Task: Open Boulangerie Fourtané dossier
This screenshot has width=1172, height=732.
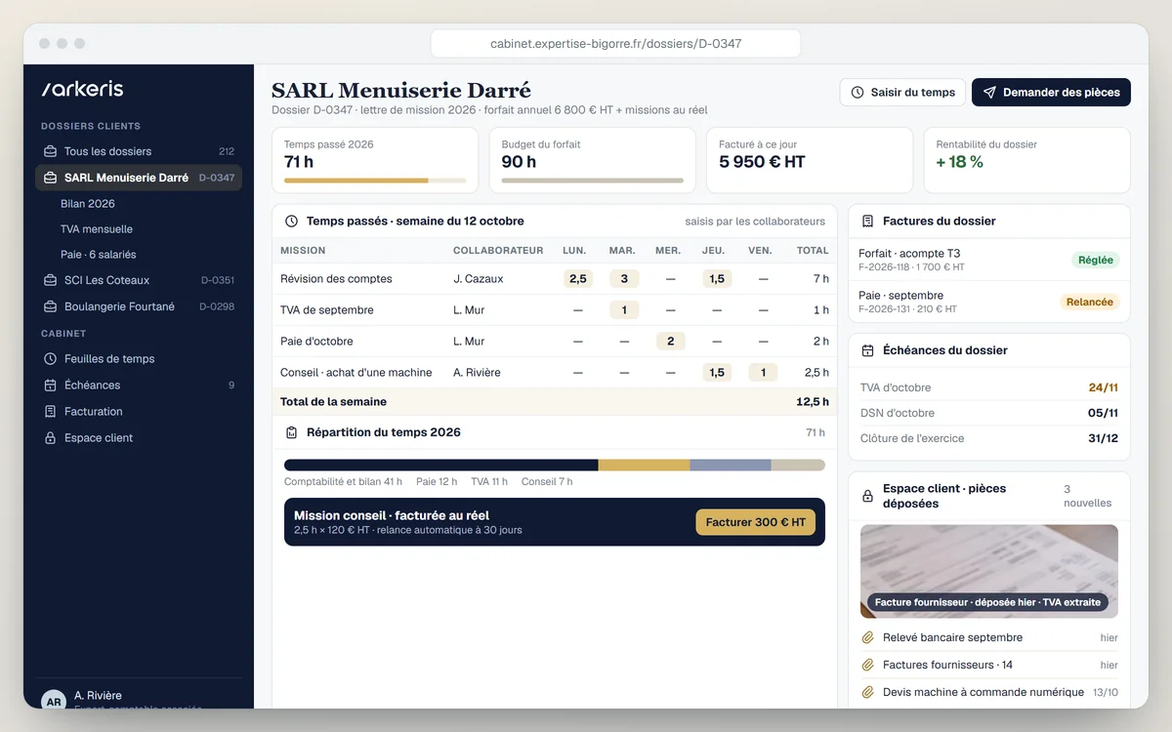Action: pos(139,306)
